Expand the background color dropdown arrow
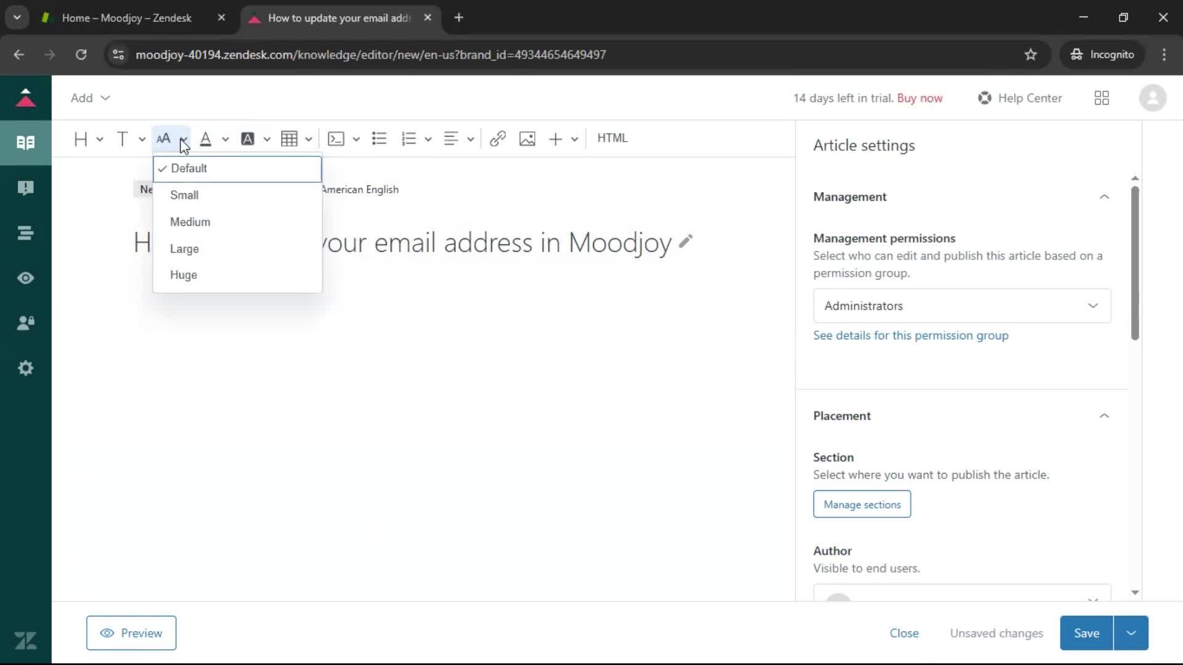The width and height of the screenshot is (1183, 665). tap(267, 139)
